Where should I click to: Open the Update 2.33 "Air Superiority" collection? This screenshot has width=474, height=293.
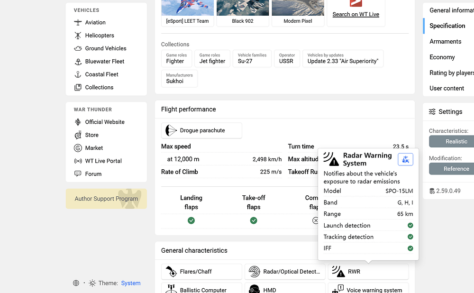point(343,58)
